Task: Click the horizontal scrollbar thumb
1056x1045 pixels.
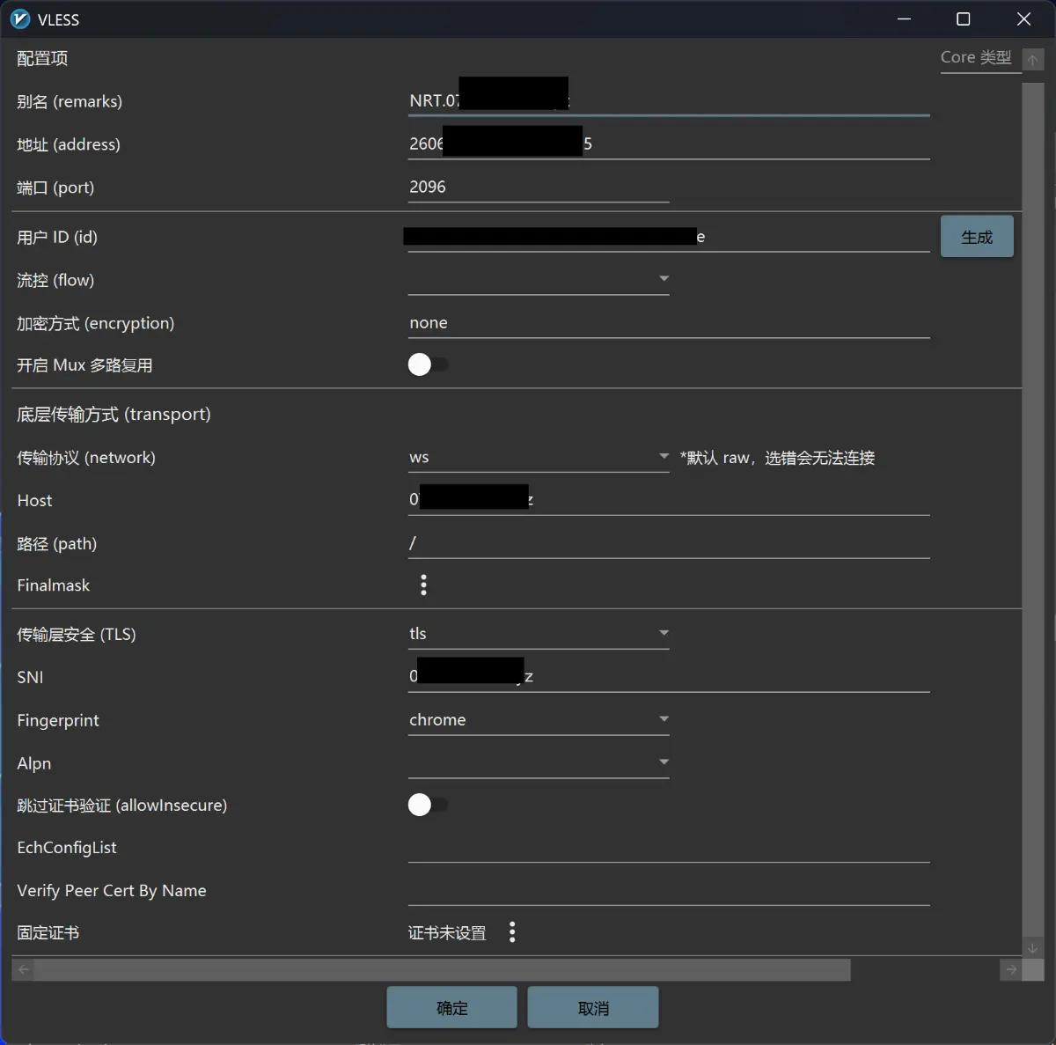Action: coord(443,969)
